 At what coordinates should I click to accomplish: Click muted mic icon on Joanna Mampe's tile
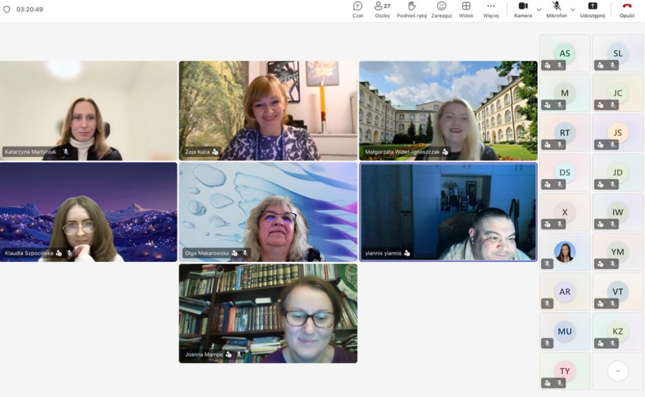click(239, 354)
